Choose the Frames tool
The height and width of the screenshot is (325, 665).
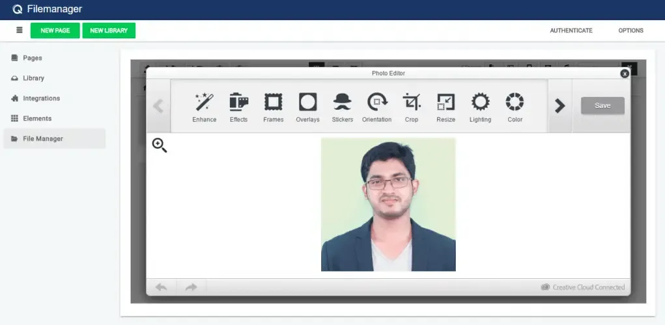pyautogui.click(x=273, y=107)
